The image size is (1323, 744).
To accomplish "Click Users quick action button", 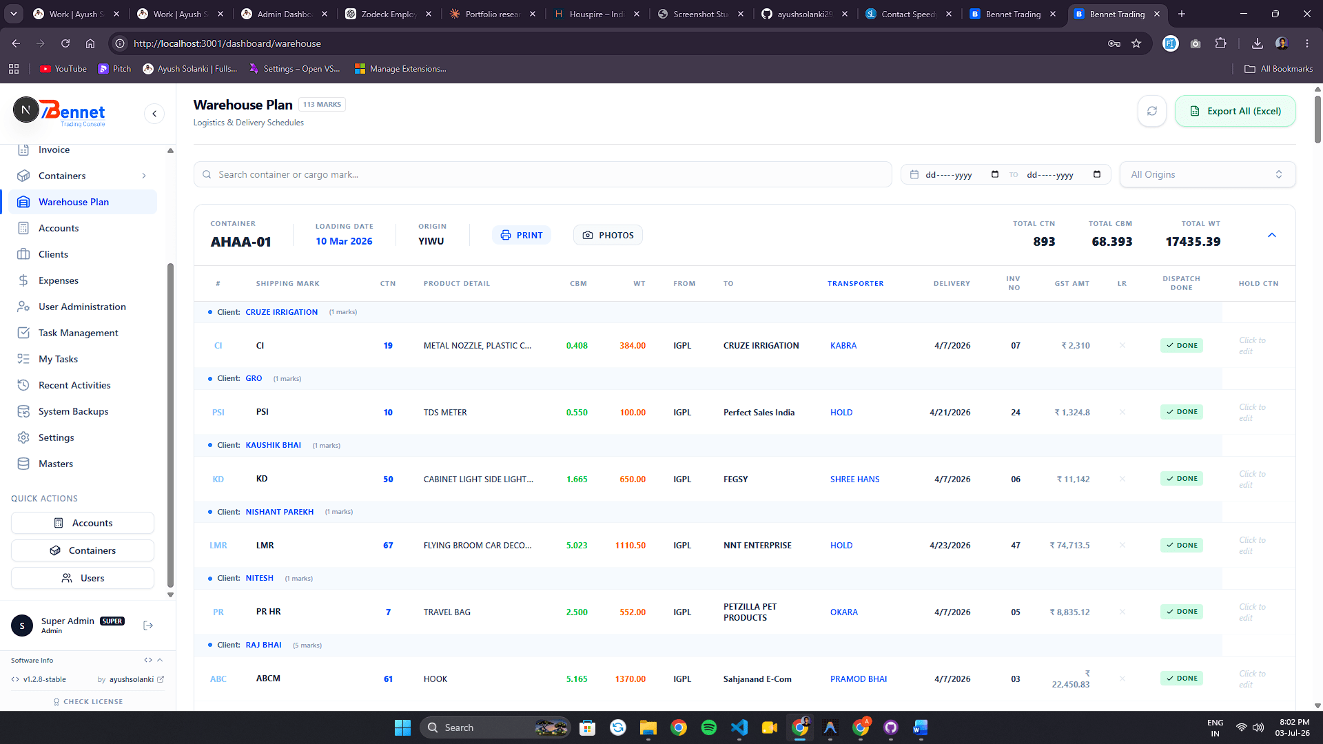I will click(x=83, y=578).
